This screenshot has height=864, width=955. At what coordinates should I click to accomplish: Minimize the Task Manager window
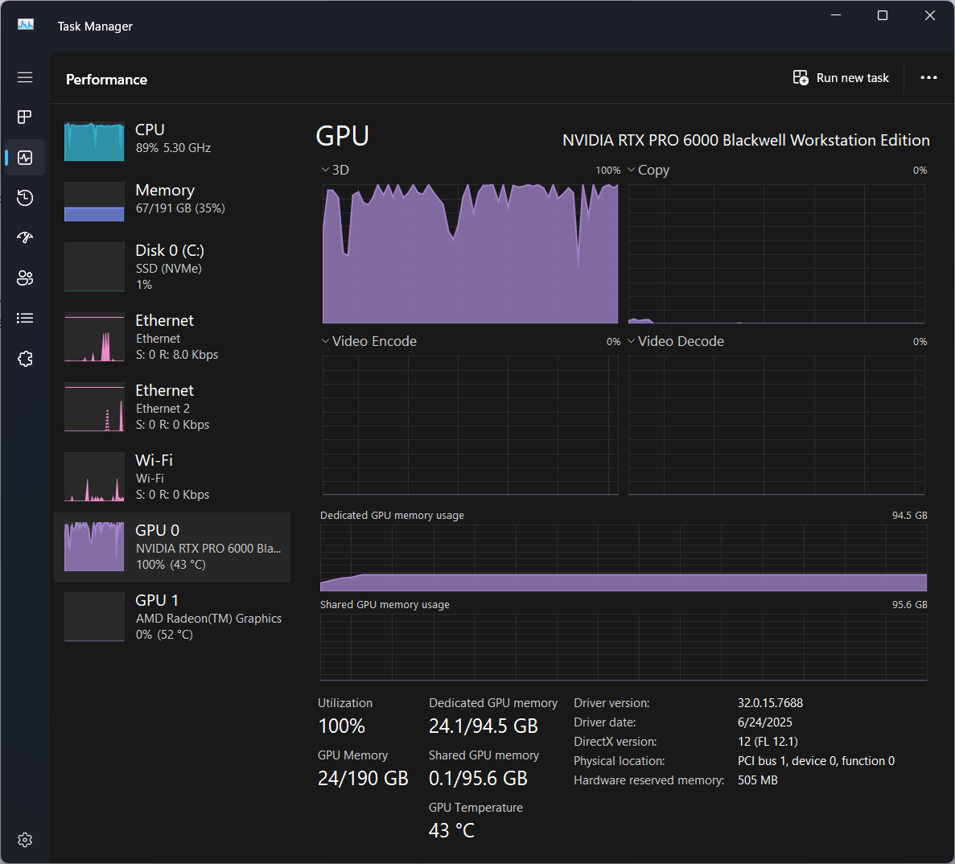[836, 15]
